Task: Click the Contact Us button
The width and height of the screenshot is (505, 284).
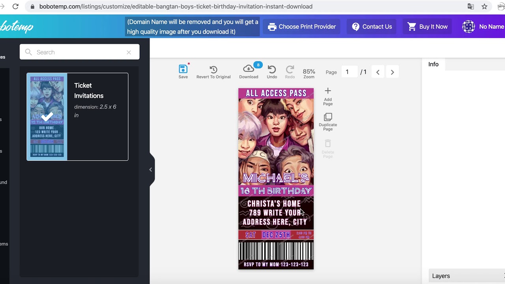Action: (x=372, y=27)
